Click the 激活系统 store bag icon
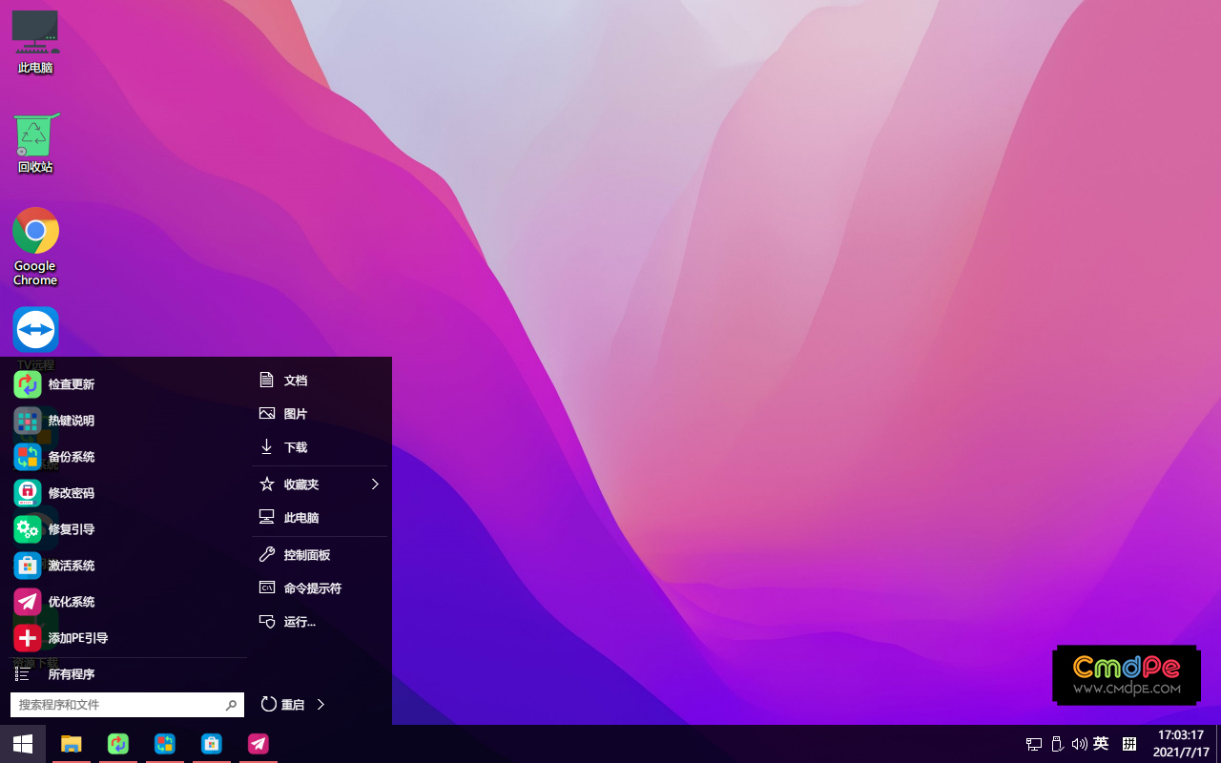The height and width of the screenshot is (763, 1221). tap(28, 566)
